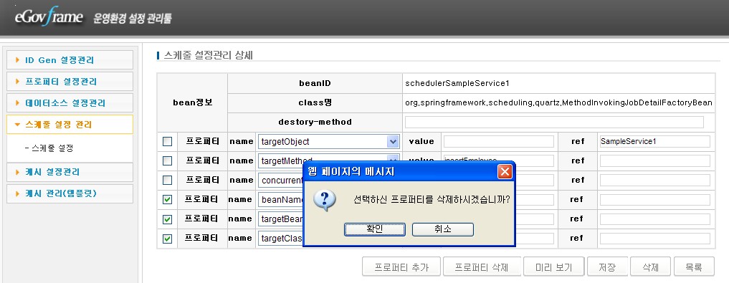This screenshot has width=729, height=283.
Task: Cancel deletion with the 취소 button
Action: pos(442,229)
